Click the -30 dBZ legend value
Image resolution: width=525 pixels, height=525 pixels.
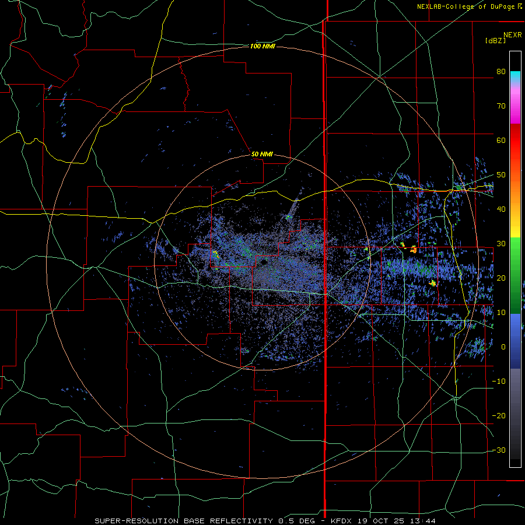click(x=499, y=450)
